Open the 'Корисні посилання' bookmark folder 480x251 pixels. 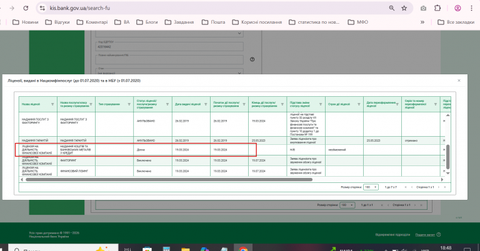pyautogui.click(x=257, y=22)
